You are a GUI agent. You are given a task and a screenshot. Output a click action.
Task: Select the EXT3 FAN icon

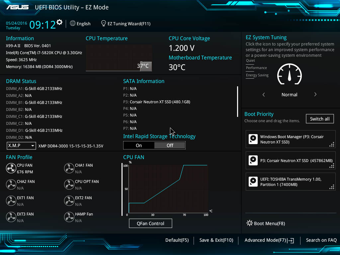click(x=11, y=217)
